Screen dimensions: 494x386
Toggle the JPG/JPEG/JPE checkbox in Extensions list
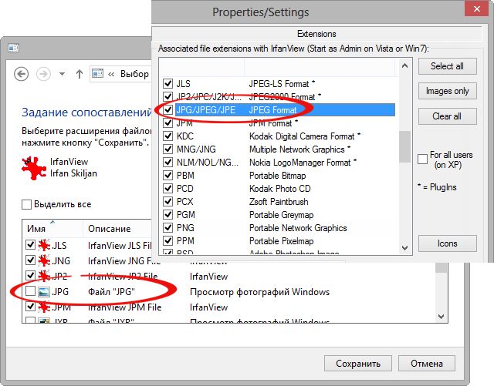click(x=168, y=110)
